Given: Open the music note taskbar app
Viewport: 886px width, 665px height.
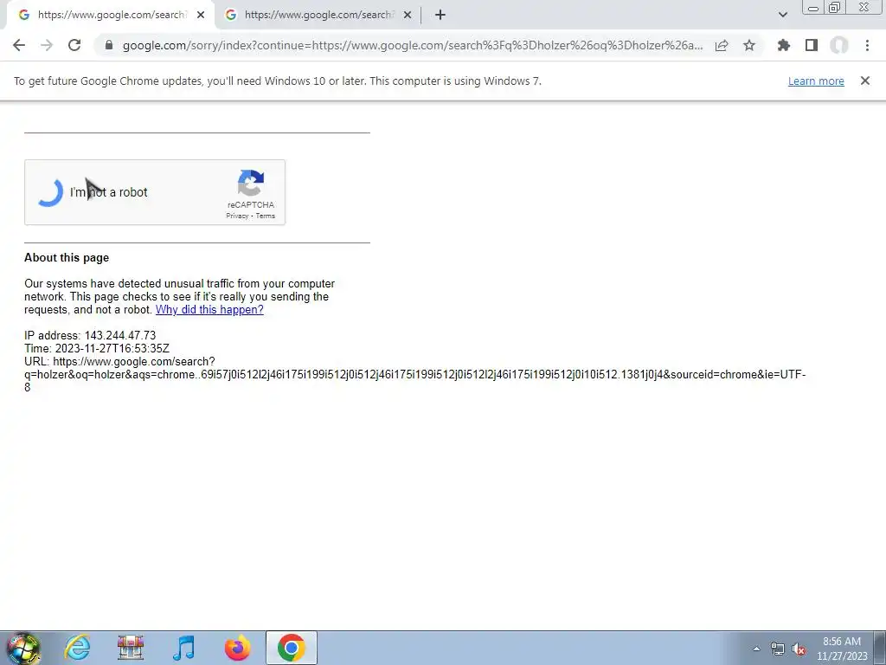Looking at the screenshot, I should (183, 648).
